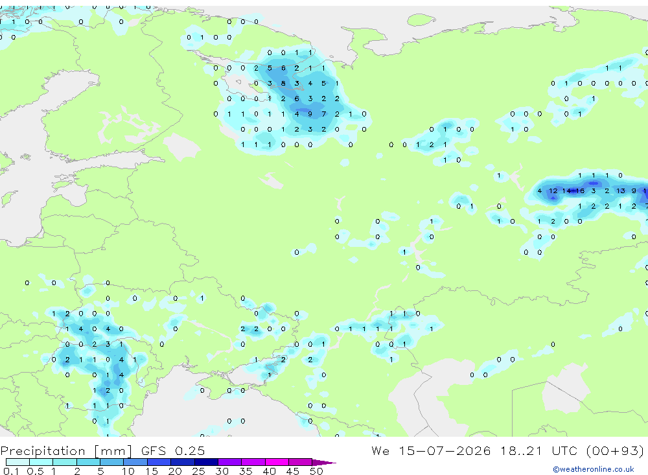Click the legend swatch between 0.5 and 1
The height and width of the screenshot is (475, 648).
pos(41,462)
